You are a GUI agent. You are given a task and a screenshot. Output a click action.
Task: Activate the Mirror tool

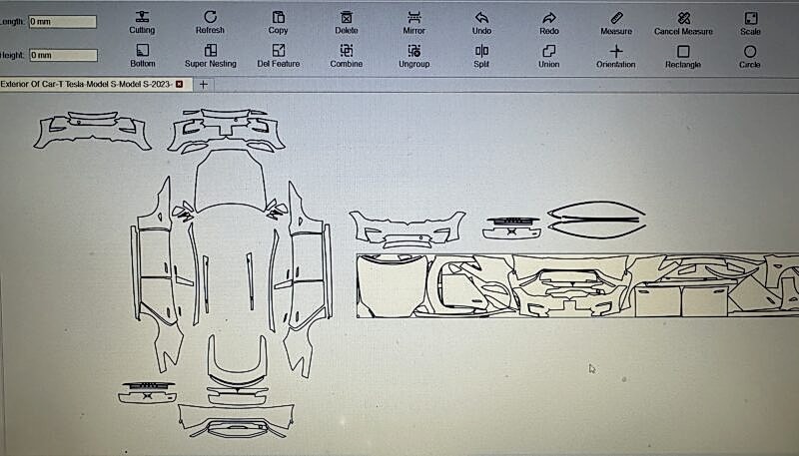click(x=413, y=17)
